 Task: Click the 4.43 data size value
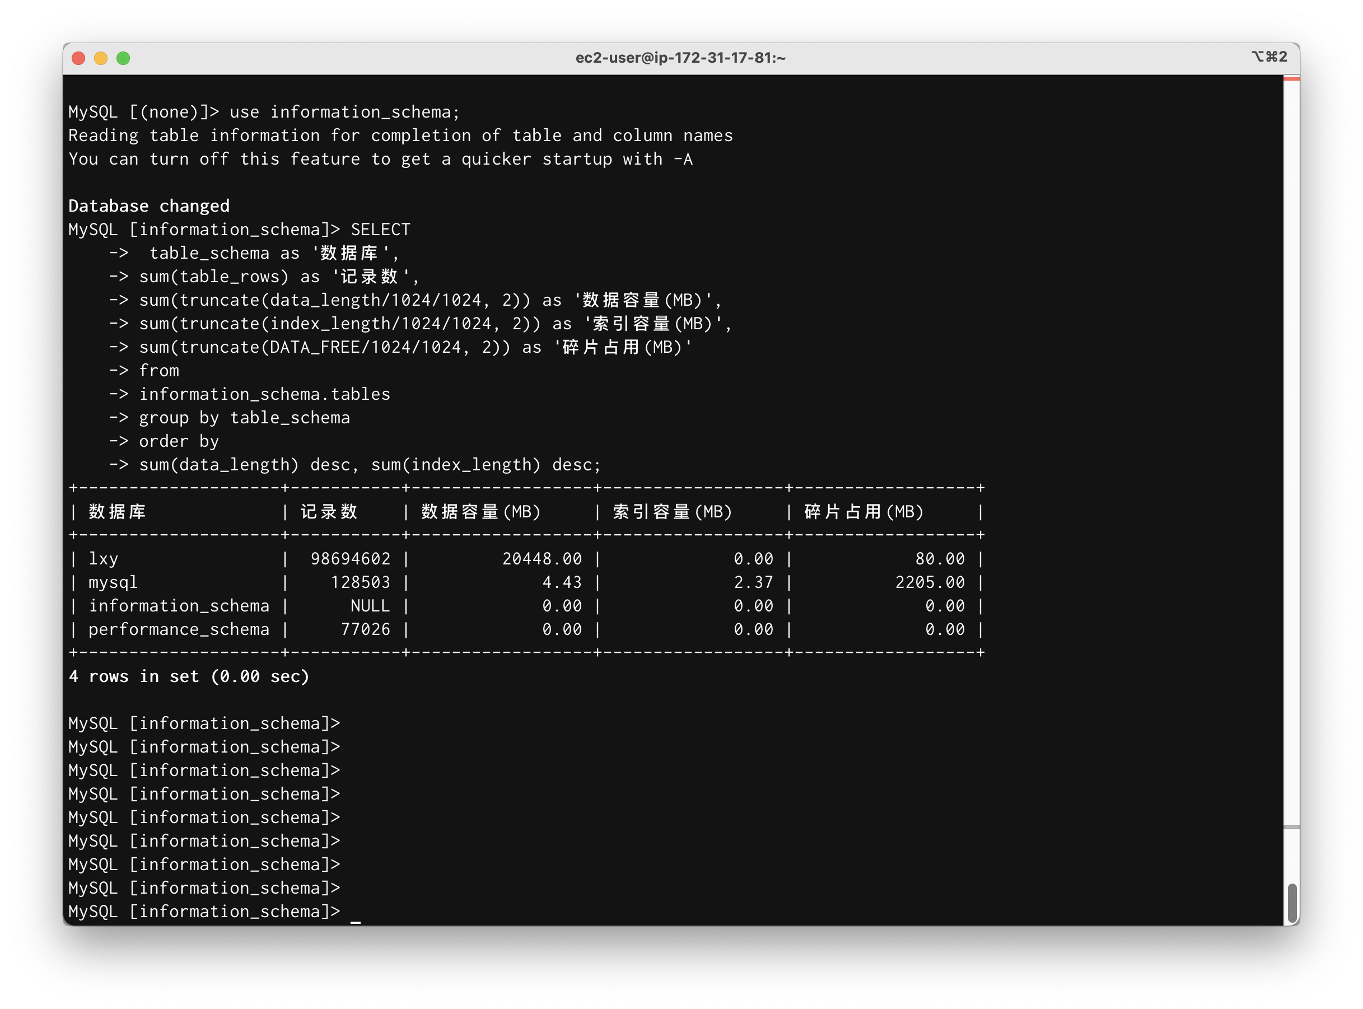tap(562, 582)
